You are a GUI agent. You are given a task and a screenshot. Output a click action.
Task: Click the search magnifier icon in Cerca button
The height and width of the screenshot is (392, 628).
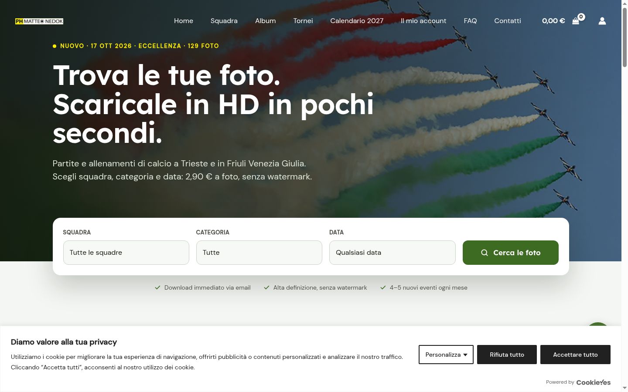[x=485, y=253]
